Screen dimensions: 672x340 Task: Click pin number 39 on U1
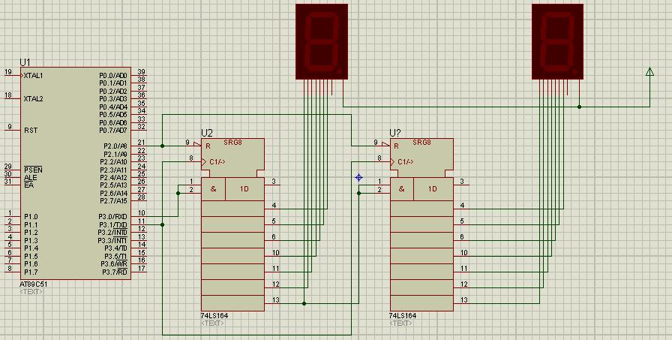(142, 72)
